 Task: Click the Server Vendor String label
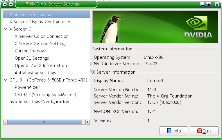coord(116,96)
